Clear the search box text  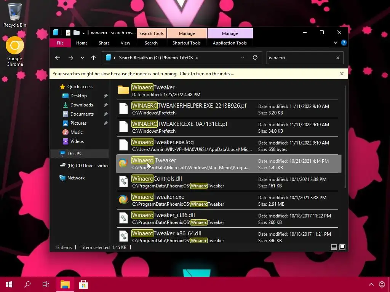(338, 58)
